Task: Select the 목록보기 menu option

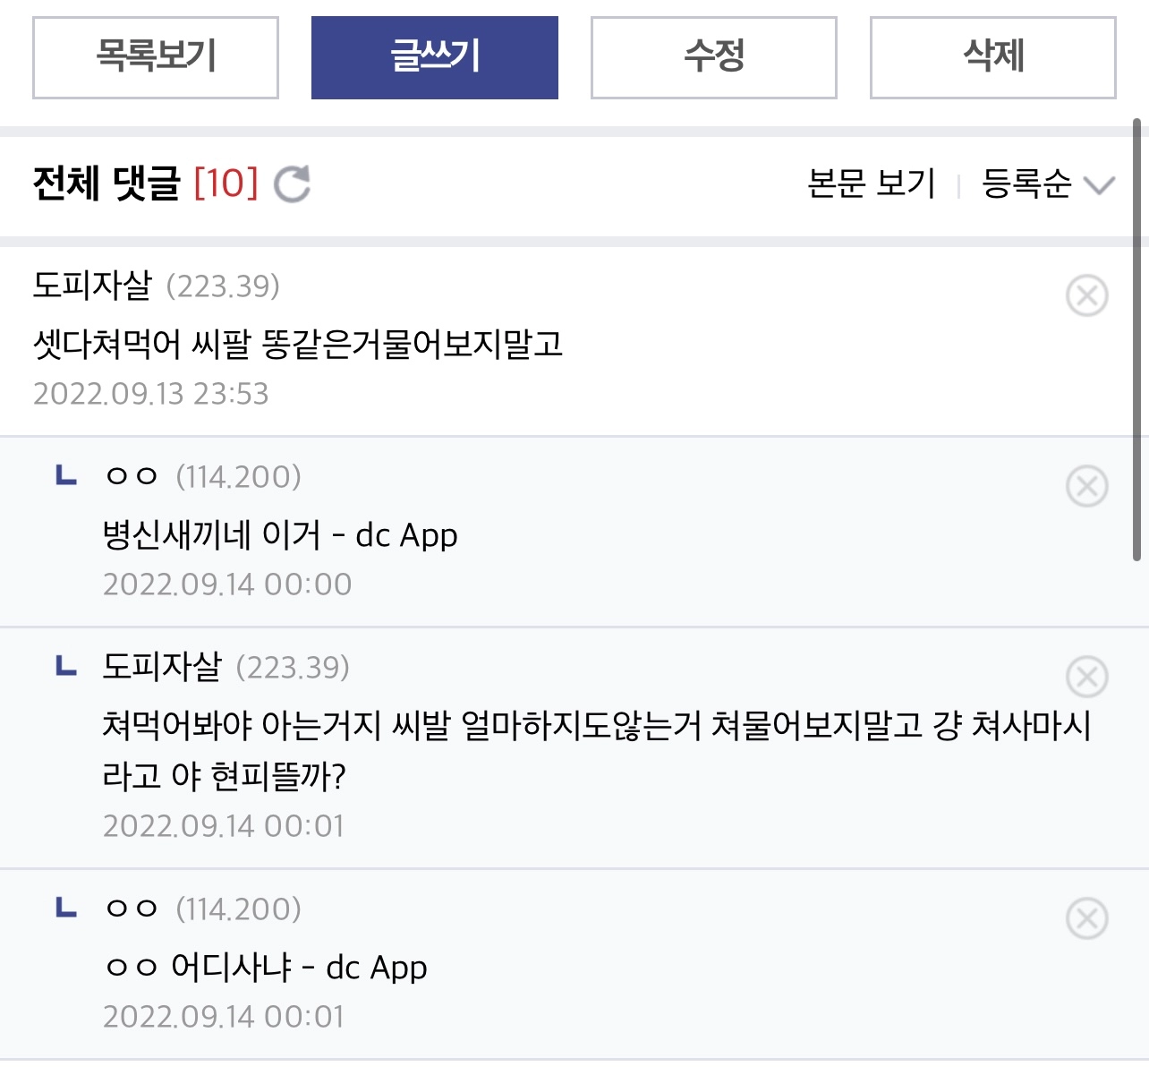Action: [x=155, y=56]
